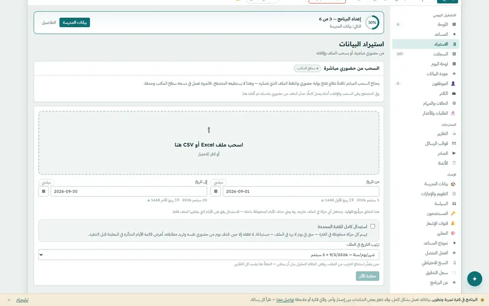
Task: Click نموذج المساعد sparkle icon
Action: tap(454, 243)
